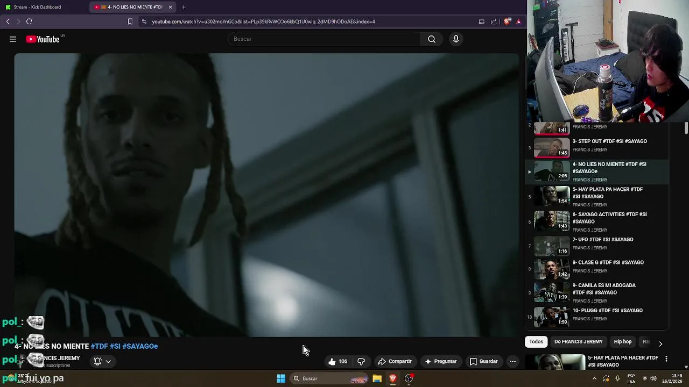Select the Todos filter chip
This screenshot has height=387, width=689.
pos(536,341)
